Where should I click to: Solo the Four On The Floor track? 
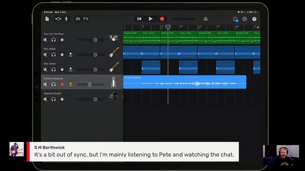click(53, 40)
